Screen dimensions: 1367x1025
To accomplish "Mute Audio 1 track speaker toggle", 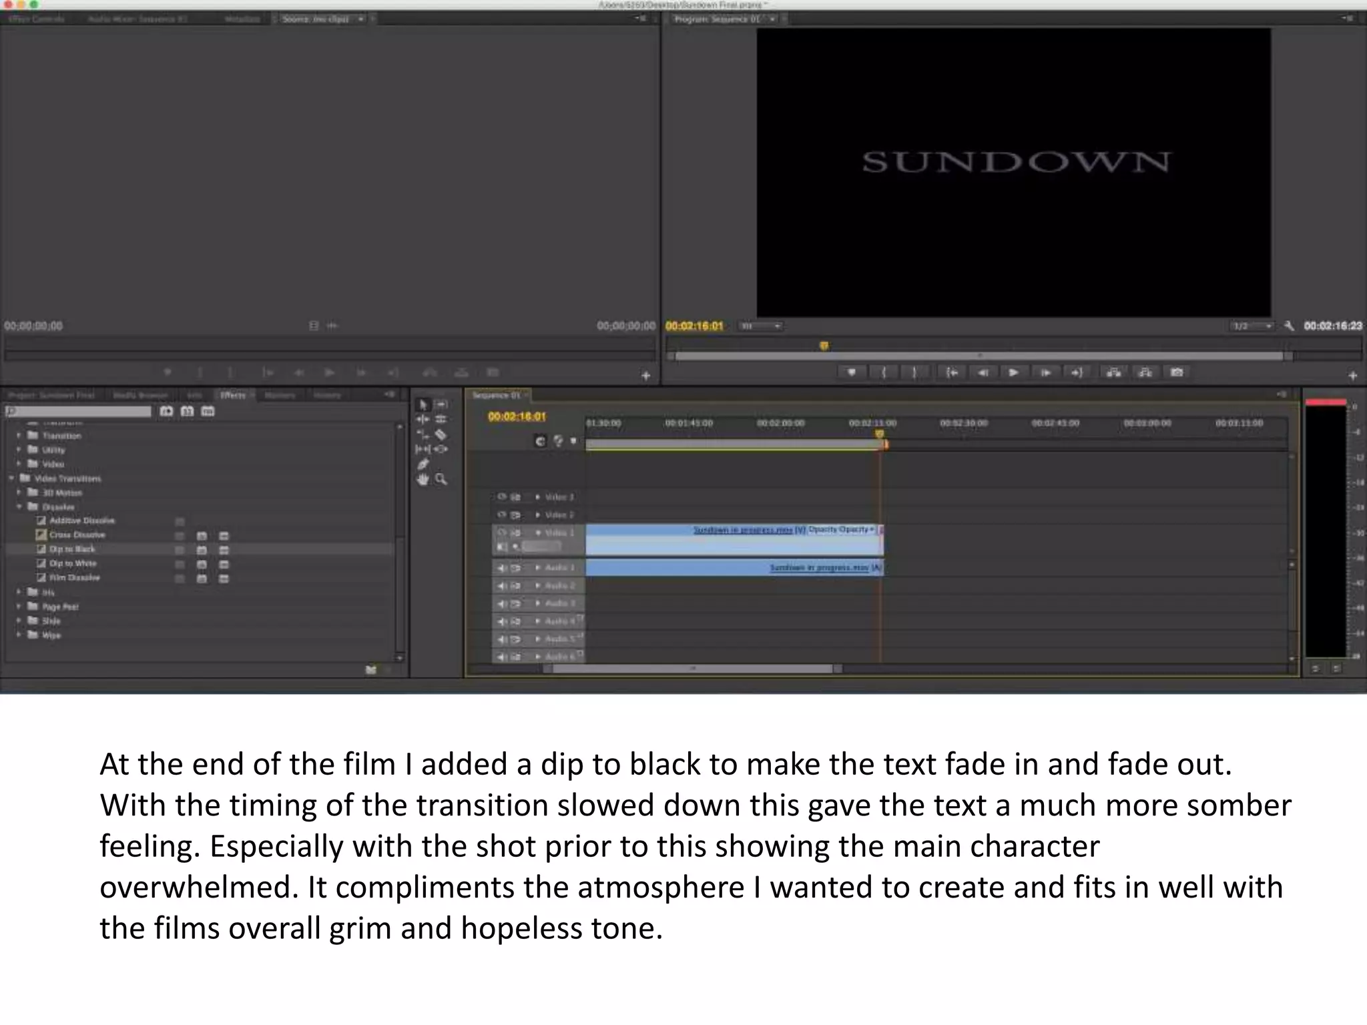I will pos(502,568).
